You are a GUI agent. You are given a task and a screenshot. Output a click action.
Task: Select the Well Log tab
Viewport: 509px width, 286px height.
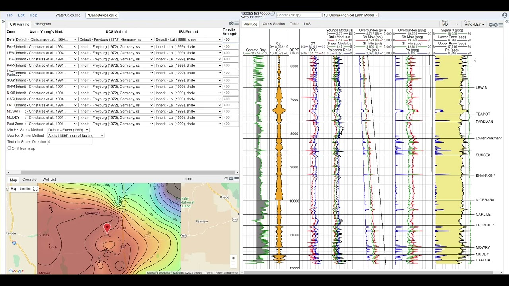[x=251, y=24]
